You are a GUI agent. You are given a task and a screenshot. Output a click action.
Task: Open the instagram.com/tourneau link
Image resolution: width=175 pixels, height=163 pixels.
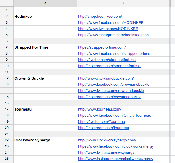(103, 128)
